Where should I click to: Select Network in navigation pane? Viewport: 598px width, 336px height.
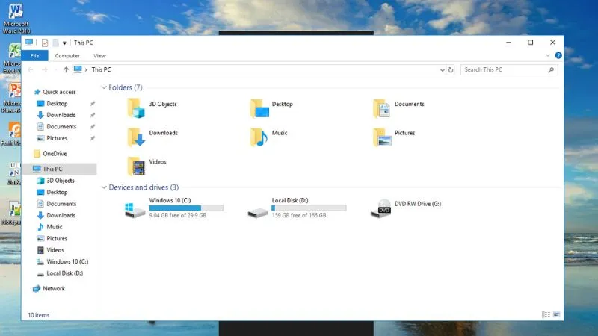(54, 288)
